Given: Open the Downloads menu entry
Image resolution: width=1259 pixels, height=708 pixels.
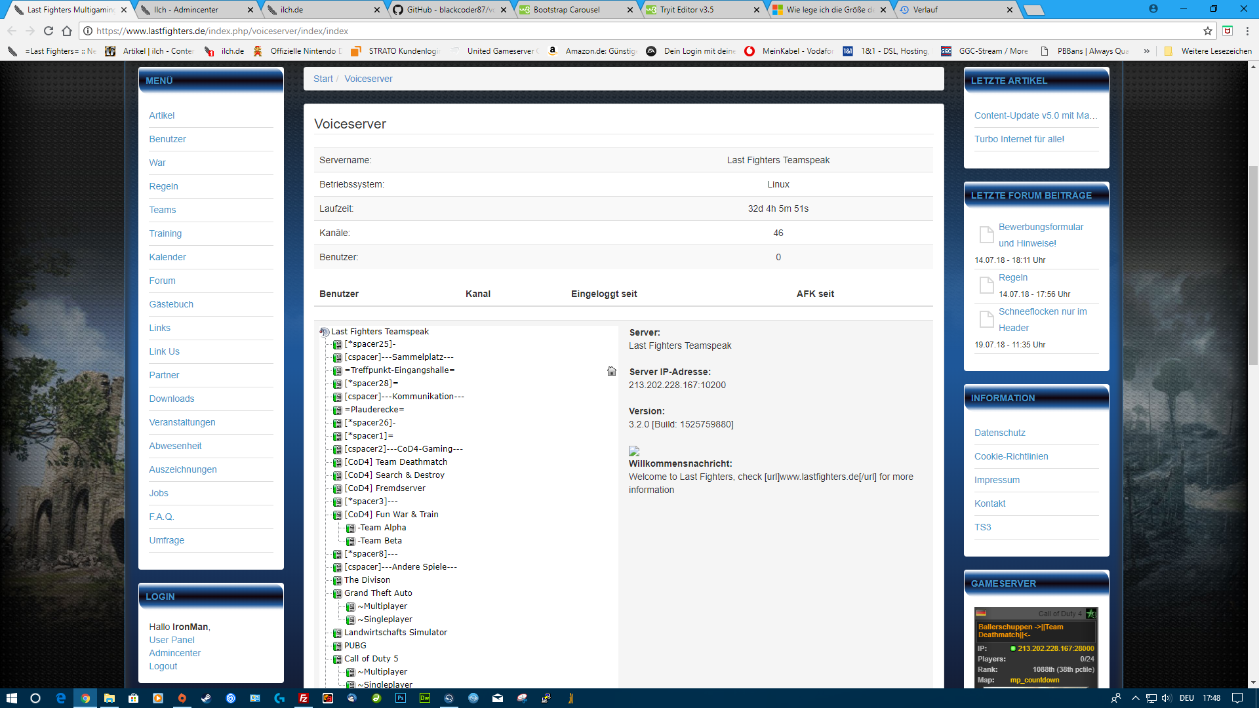Looking at the screenshot, I should [x=171, y=399].
